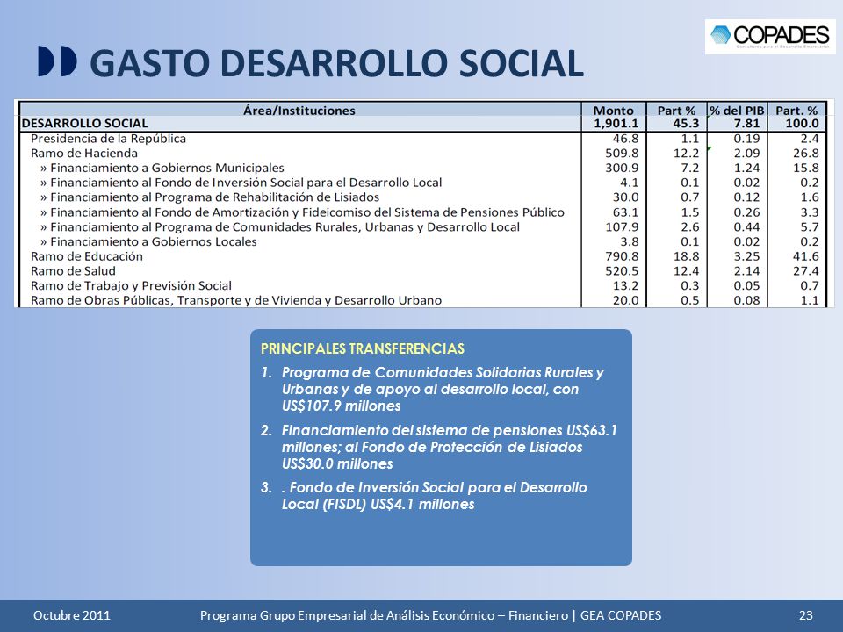Click 'Ramo de Trabajo y Previsión Social'
The height and width of the screenshot is (632, 843).
click(x=131, y=285)
